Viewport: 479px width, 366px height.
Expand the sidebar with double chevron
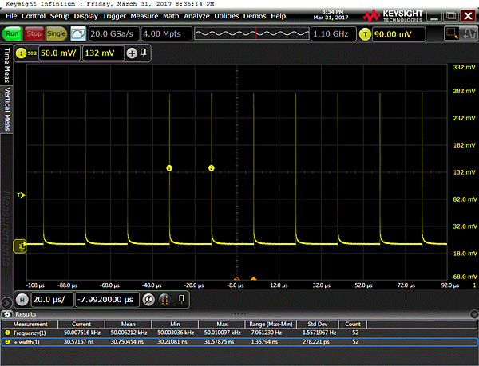click(6, 303)
